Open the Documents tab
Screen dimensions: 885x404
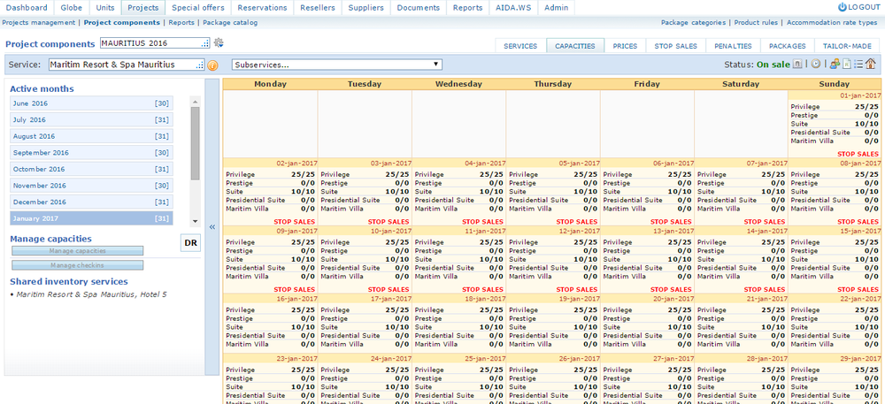419,8
